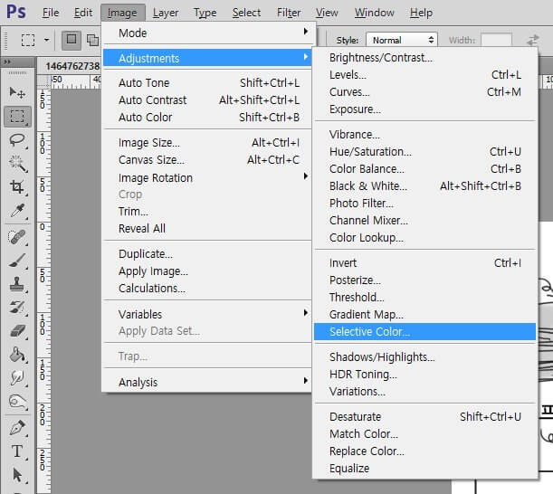Open the View menu
The image size is (553, 494).
coord(327,13)
